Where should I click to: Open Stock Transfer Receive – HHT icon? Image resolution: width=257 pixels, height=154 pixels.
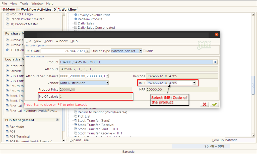click(x=76, y=133)
